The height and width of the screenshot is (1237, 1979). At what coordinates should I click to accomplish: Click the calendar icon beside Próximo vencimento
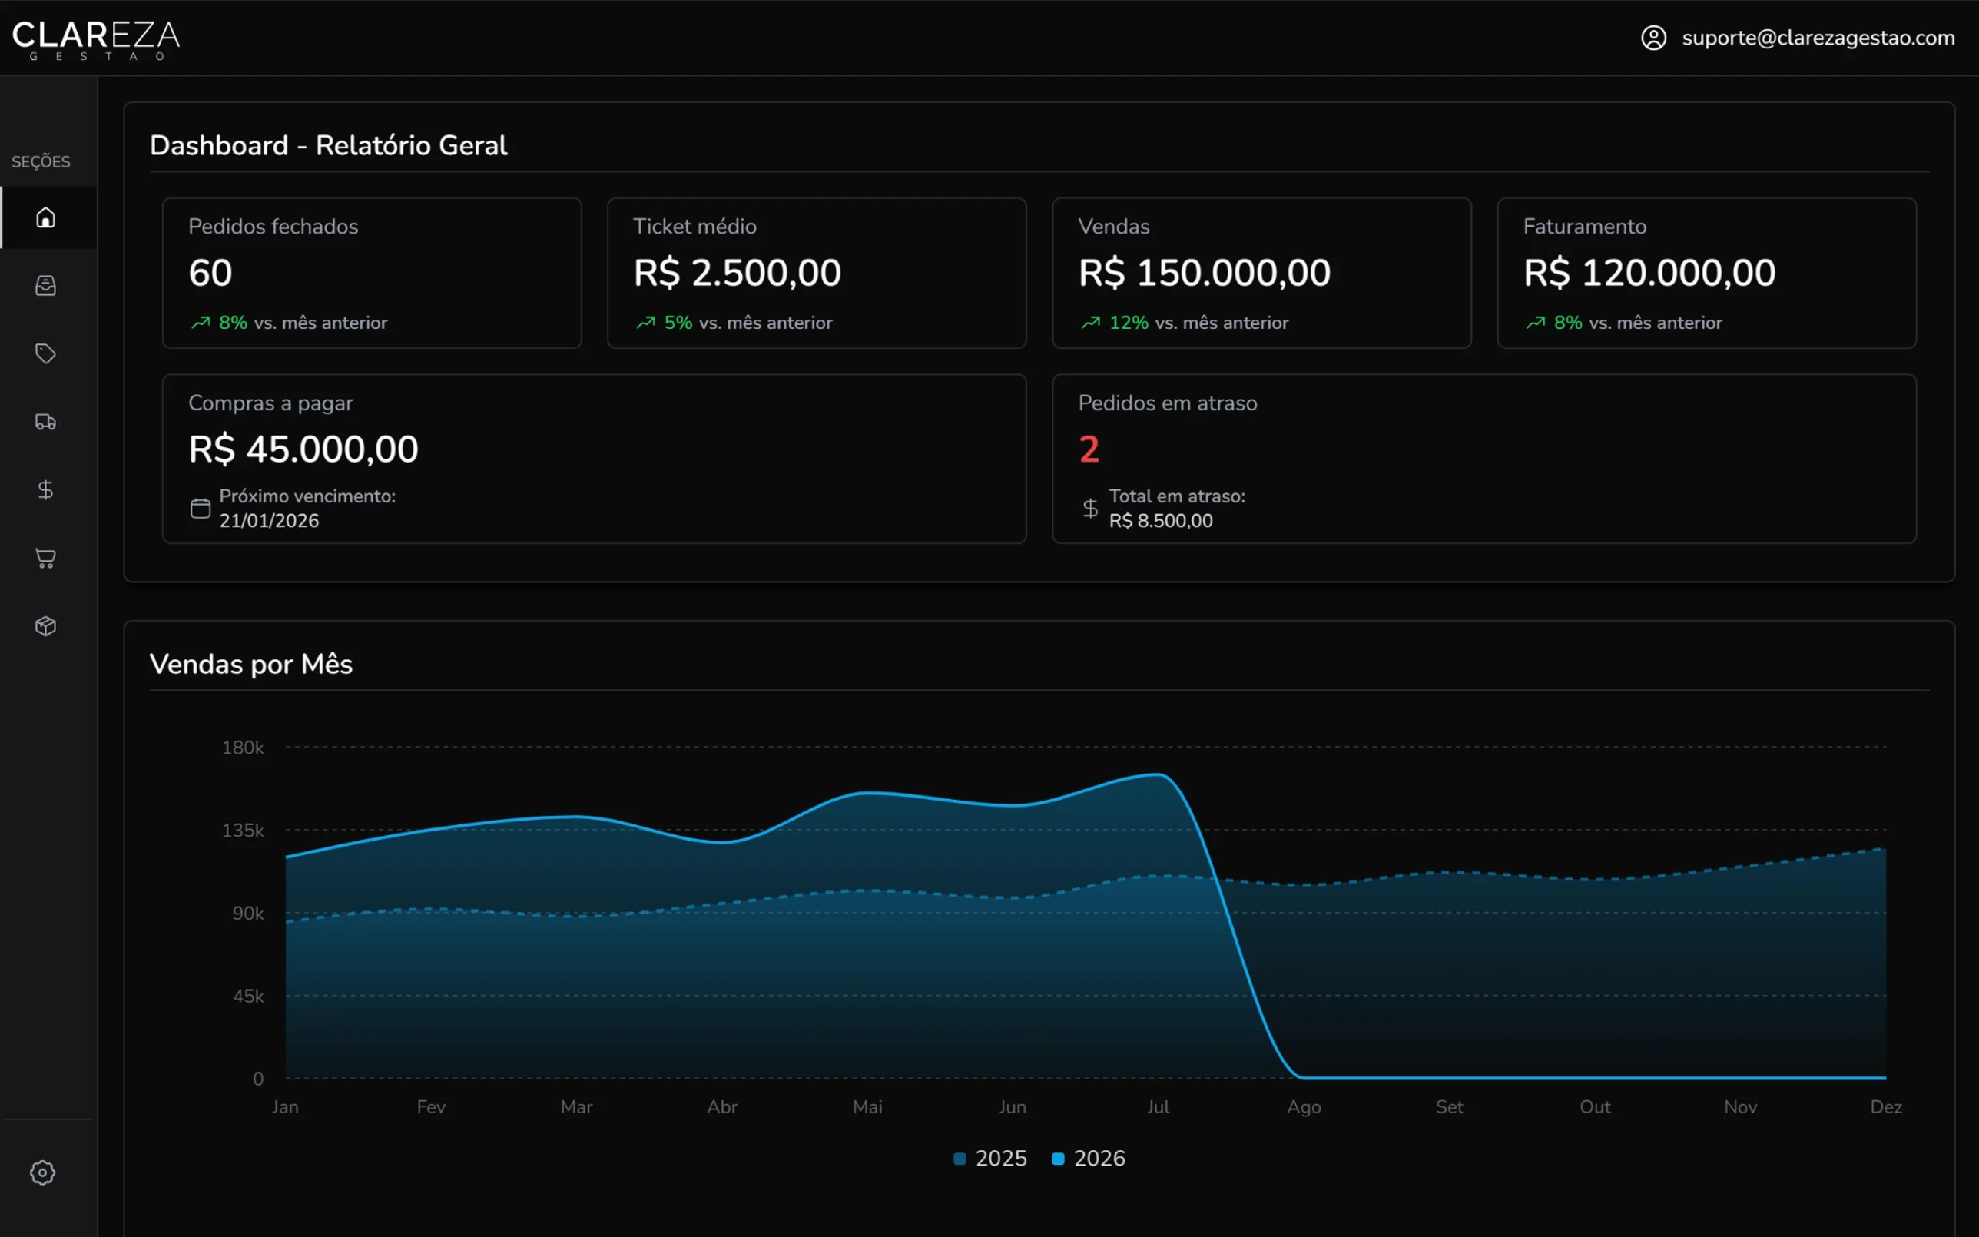pos(201,507)
